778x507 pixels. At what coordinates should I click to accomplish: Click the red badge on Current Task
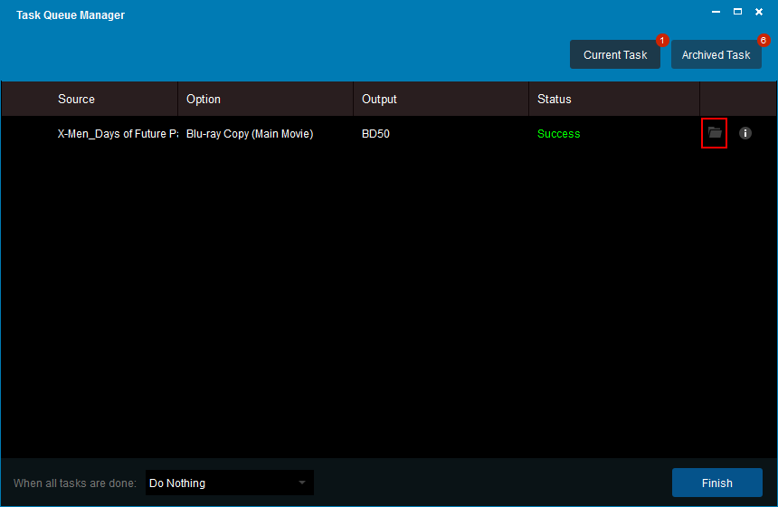661,41
